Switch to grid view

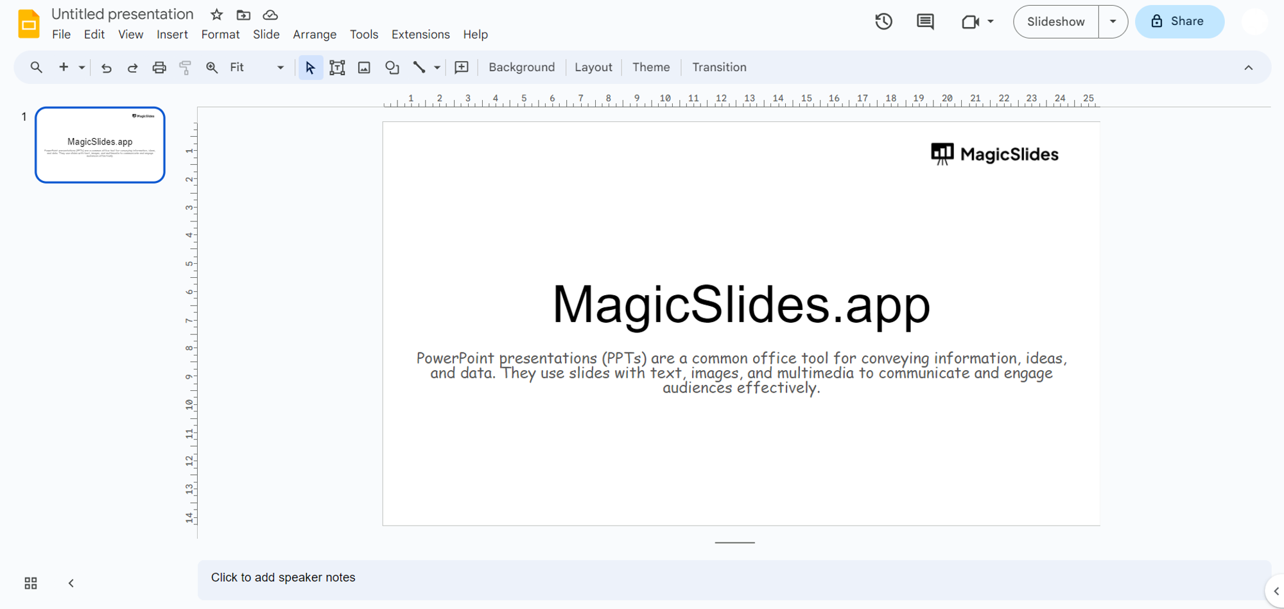pyautogui.click(x=31, y=583)
